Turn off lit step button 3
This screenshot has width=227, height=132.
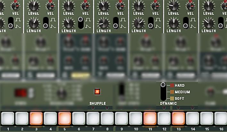pos(36,118)
